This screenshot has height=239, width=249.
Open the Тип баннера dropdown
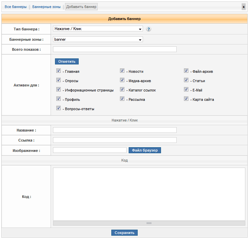[98, 29]
